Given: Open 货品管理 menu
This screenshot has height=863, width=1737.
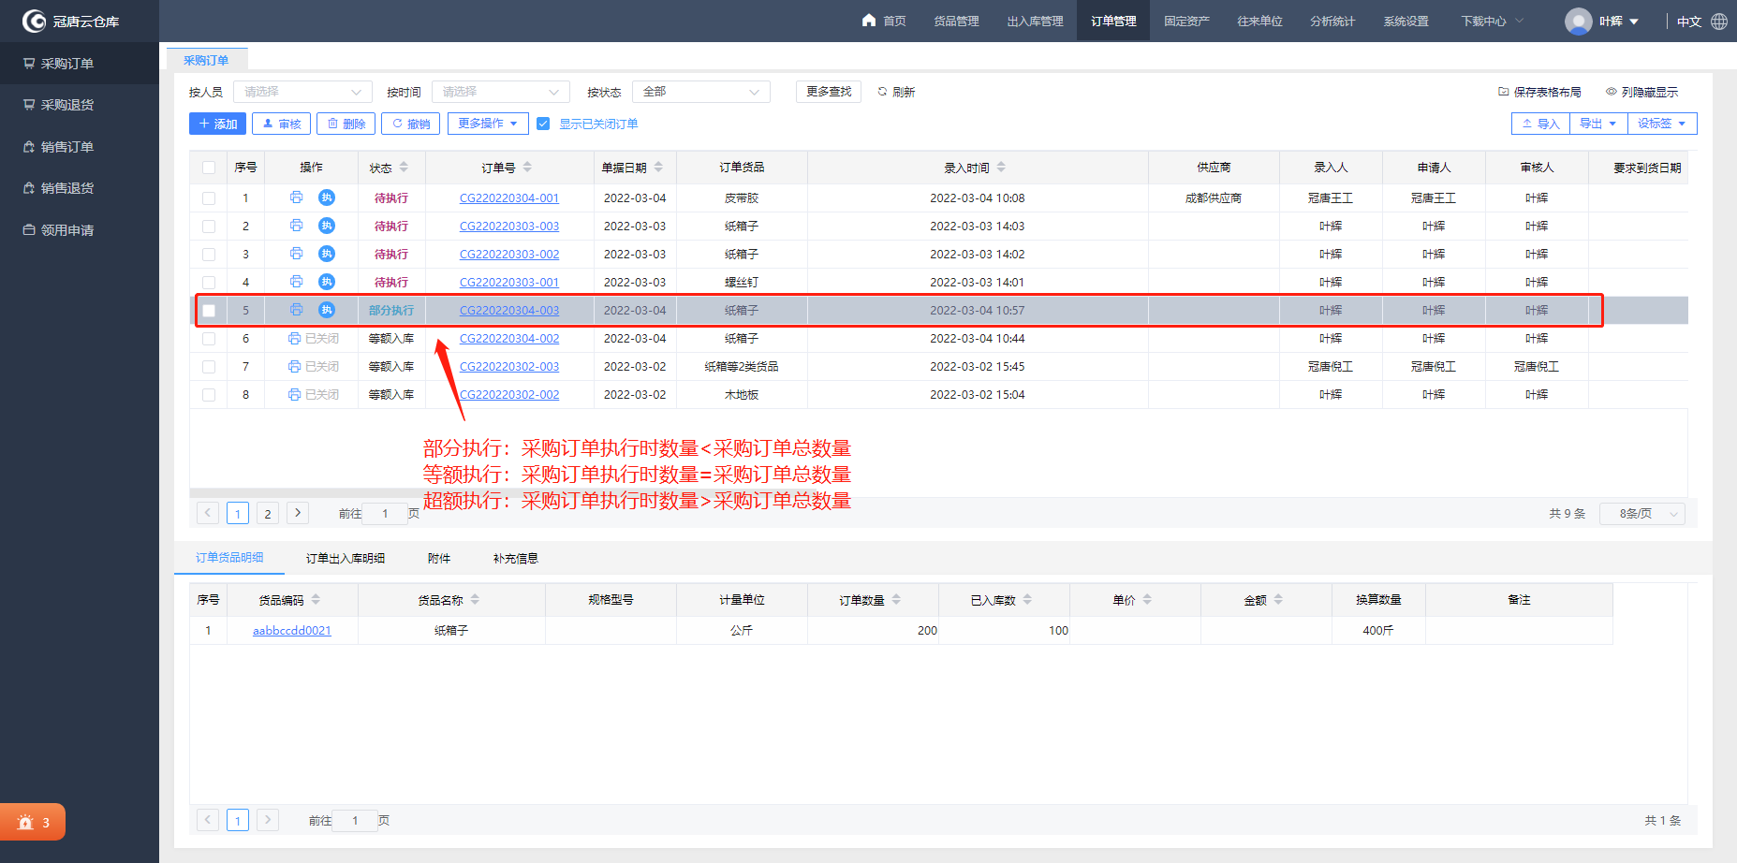Looking at the screenshot, I should click(956, 21).
